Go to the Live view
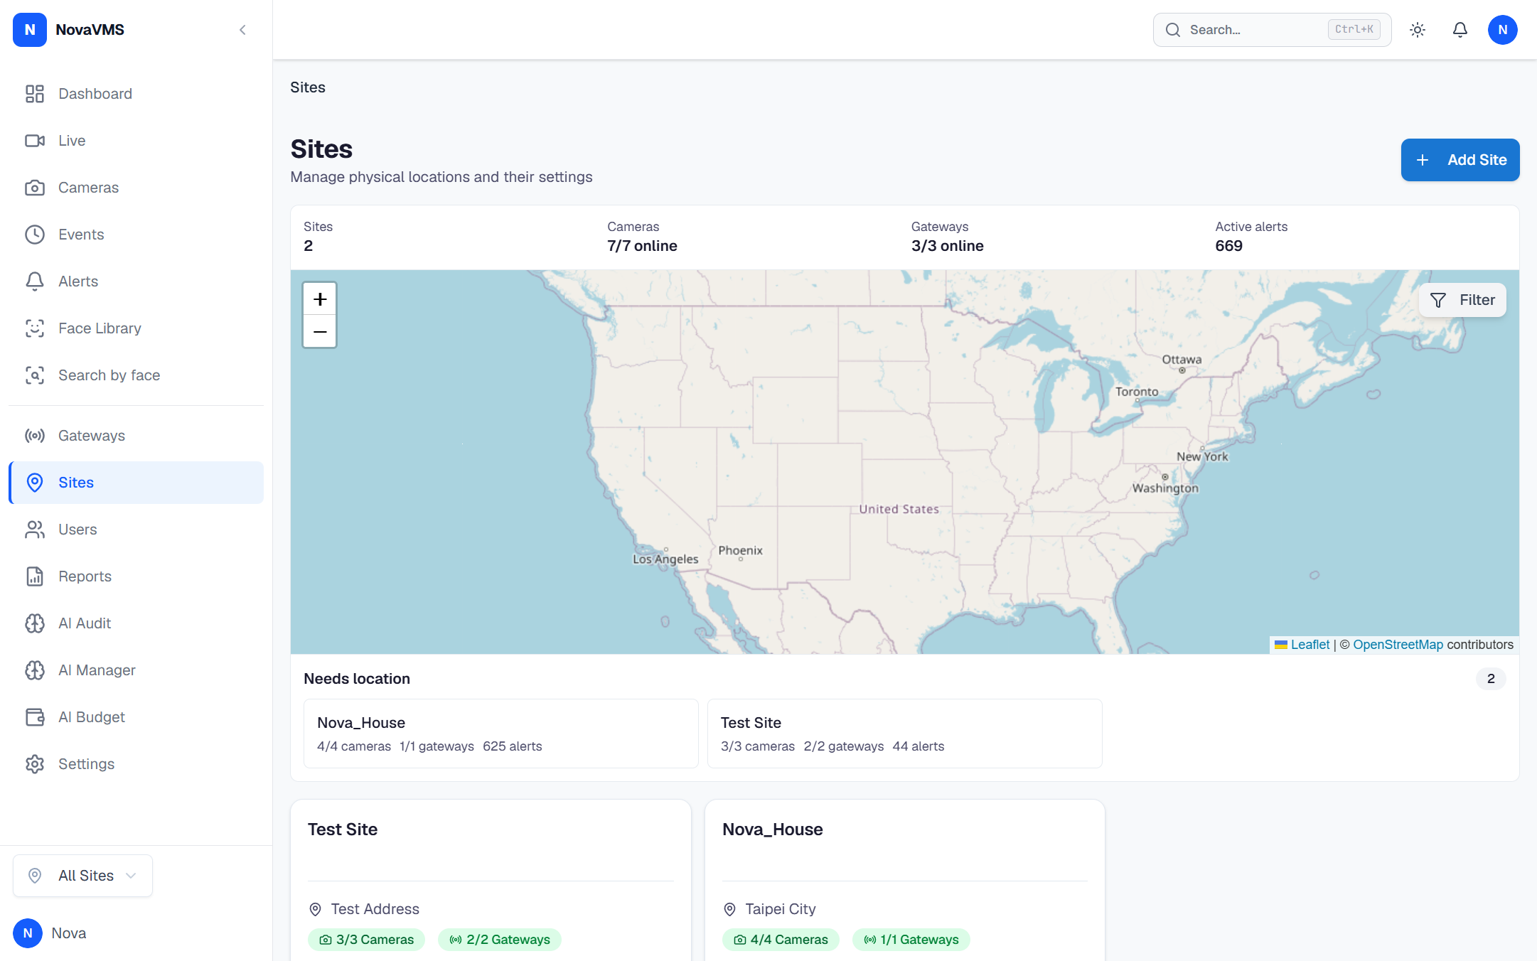This screenshot has width=1537, height=961. pyautogui.click(x=136, y=141)
